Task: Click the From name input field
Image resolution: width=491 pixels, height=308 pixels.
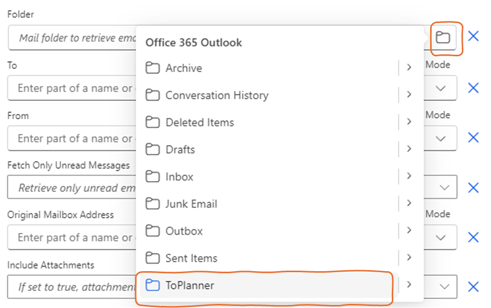Action: [72, 138]
